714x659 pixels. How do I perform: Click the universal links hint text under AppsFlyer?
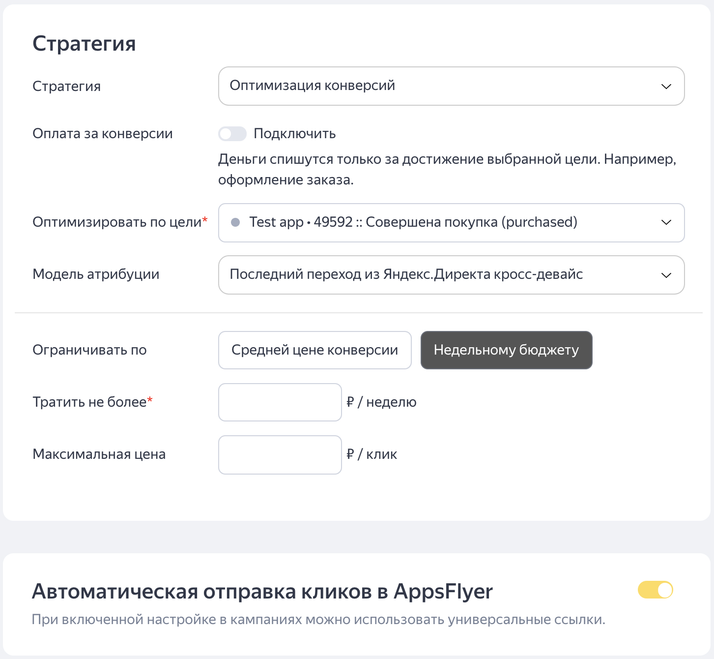click(318, 620)
